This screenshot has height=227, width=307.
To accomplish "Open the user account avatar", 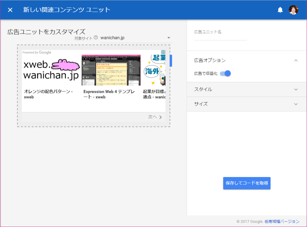I will pos(294,10).
